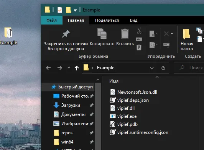The image size is (204, 150).
Task: Click the Example address bar path
Action: (106, 68)
